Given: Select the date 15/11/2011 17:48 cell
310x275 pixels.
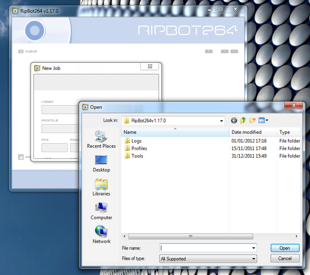Looking at the screenshot, I should [x=249, y=148].
